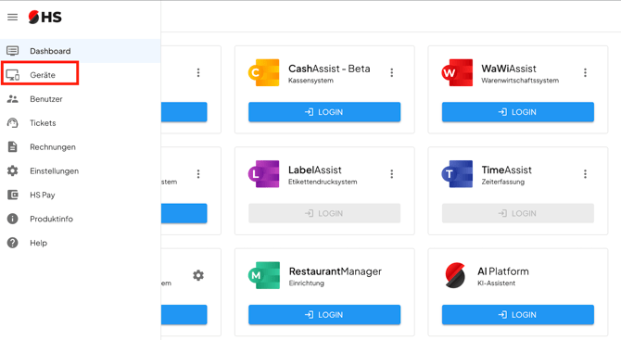Log in to WaWiAssist

point(517,112)
